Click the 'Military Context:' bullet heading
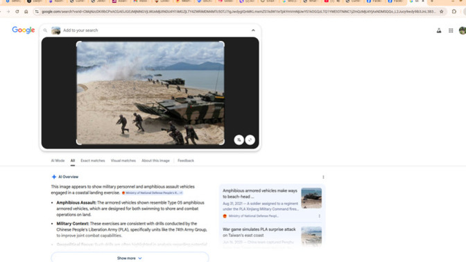The image size is (466, 262). click(73, 224)
